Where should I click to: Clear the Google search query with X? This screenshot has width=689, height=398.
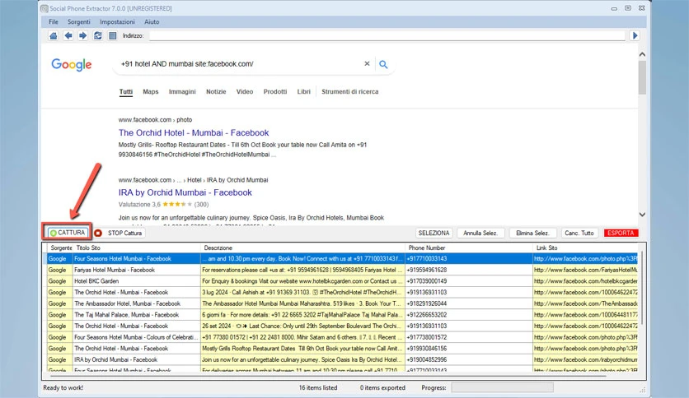[367, 63]
